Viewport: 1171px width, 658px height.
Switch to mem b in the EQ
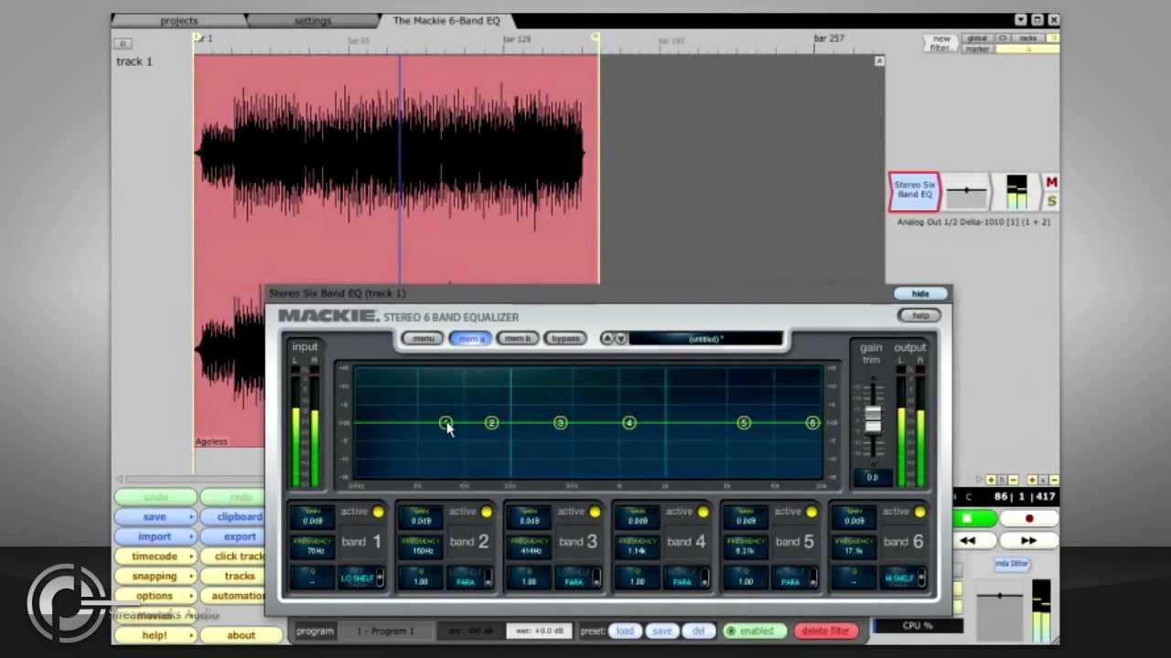click(x=518, y=338)
